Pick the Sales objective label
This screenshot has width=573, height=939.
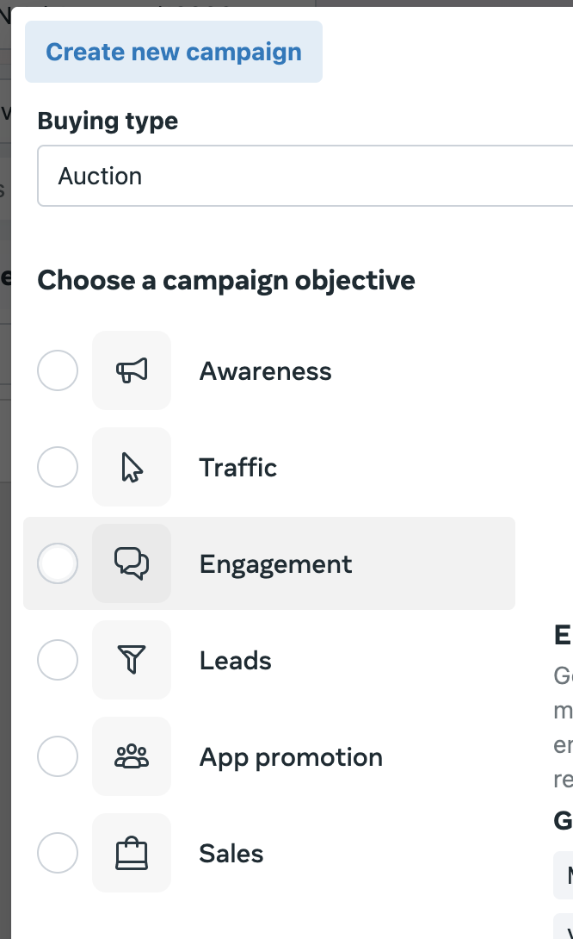click(231, 854)
